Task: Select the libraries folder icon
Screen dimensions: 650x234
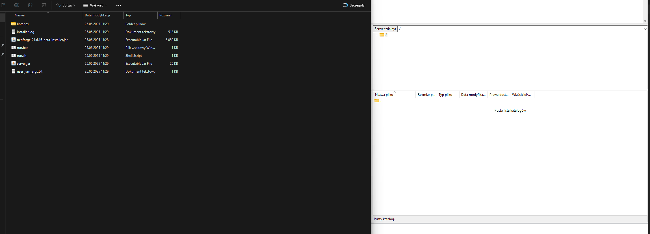Action: point(14,24)
